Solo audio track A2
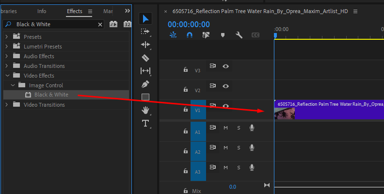The width and height of the screenshot is (384, 194). tap(239, 147)
